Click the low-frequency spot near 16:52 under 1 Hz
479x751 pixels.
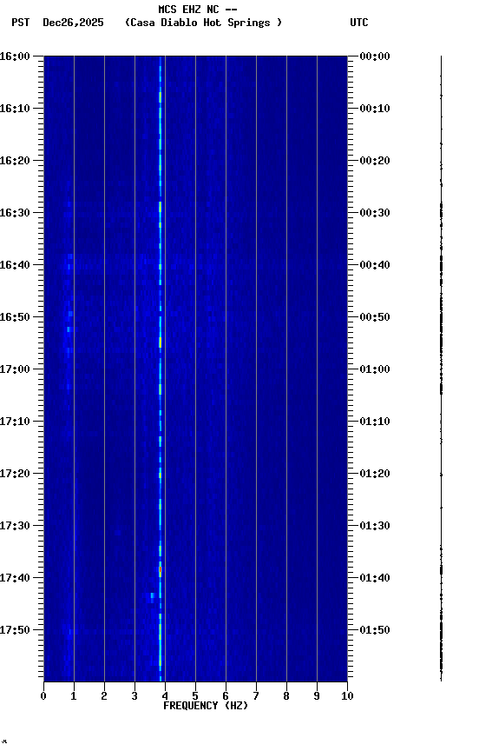(x=69, y=329)
